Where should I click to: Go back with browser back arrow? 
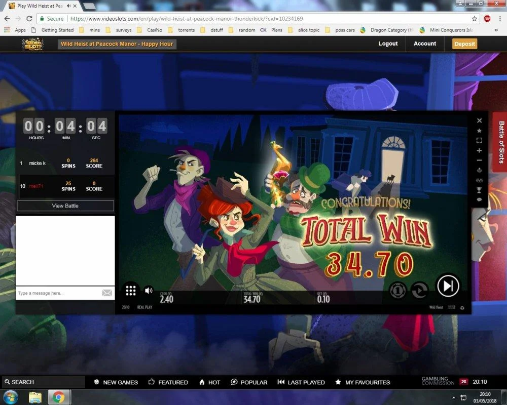pyautogui.click(x=7, y=18)
